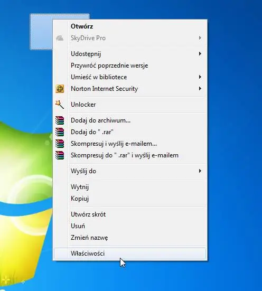
Task: Click the Norton Internet Security globe icon
Action: (x=60, y=89)
